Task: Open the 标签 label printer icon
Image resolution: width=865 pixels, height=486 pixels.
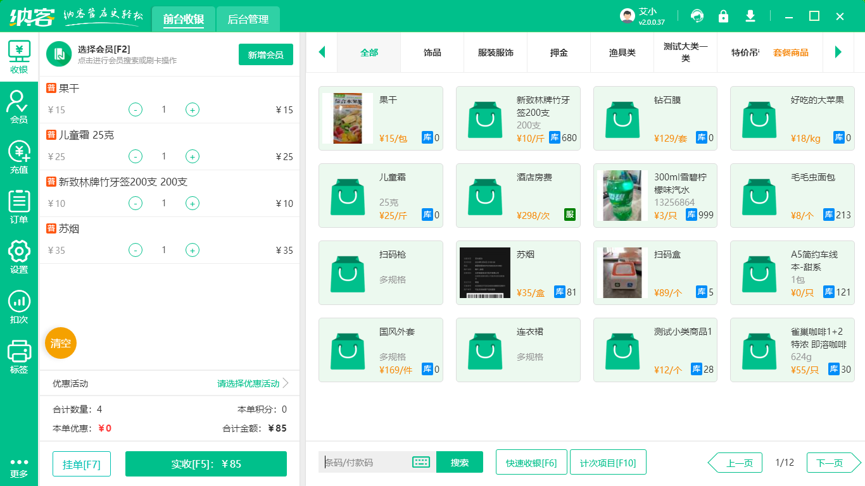Action: pyautogui.click(x=18, y=356)
